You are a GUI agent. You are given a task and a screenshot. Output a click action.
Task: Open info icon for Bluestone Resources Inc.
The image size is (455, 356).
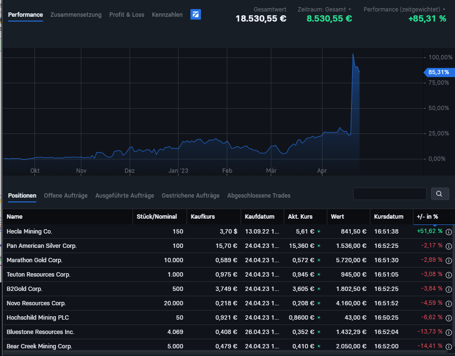click(x=449, y=332)
